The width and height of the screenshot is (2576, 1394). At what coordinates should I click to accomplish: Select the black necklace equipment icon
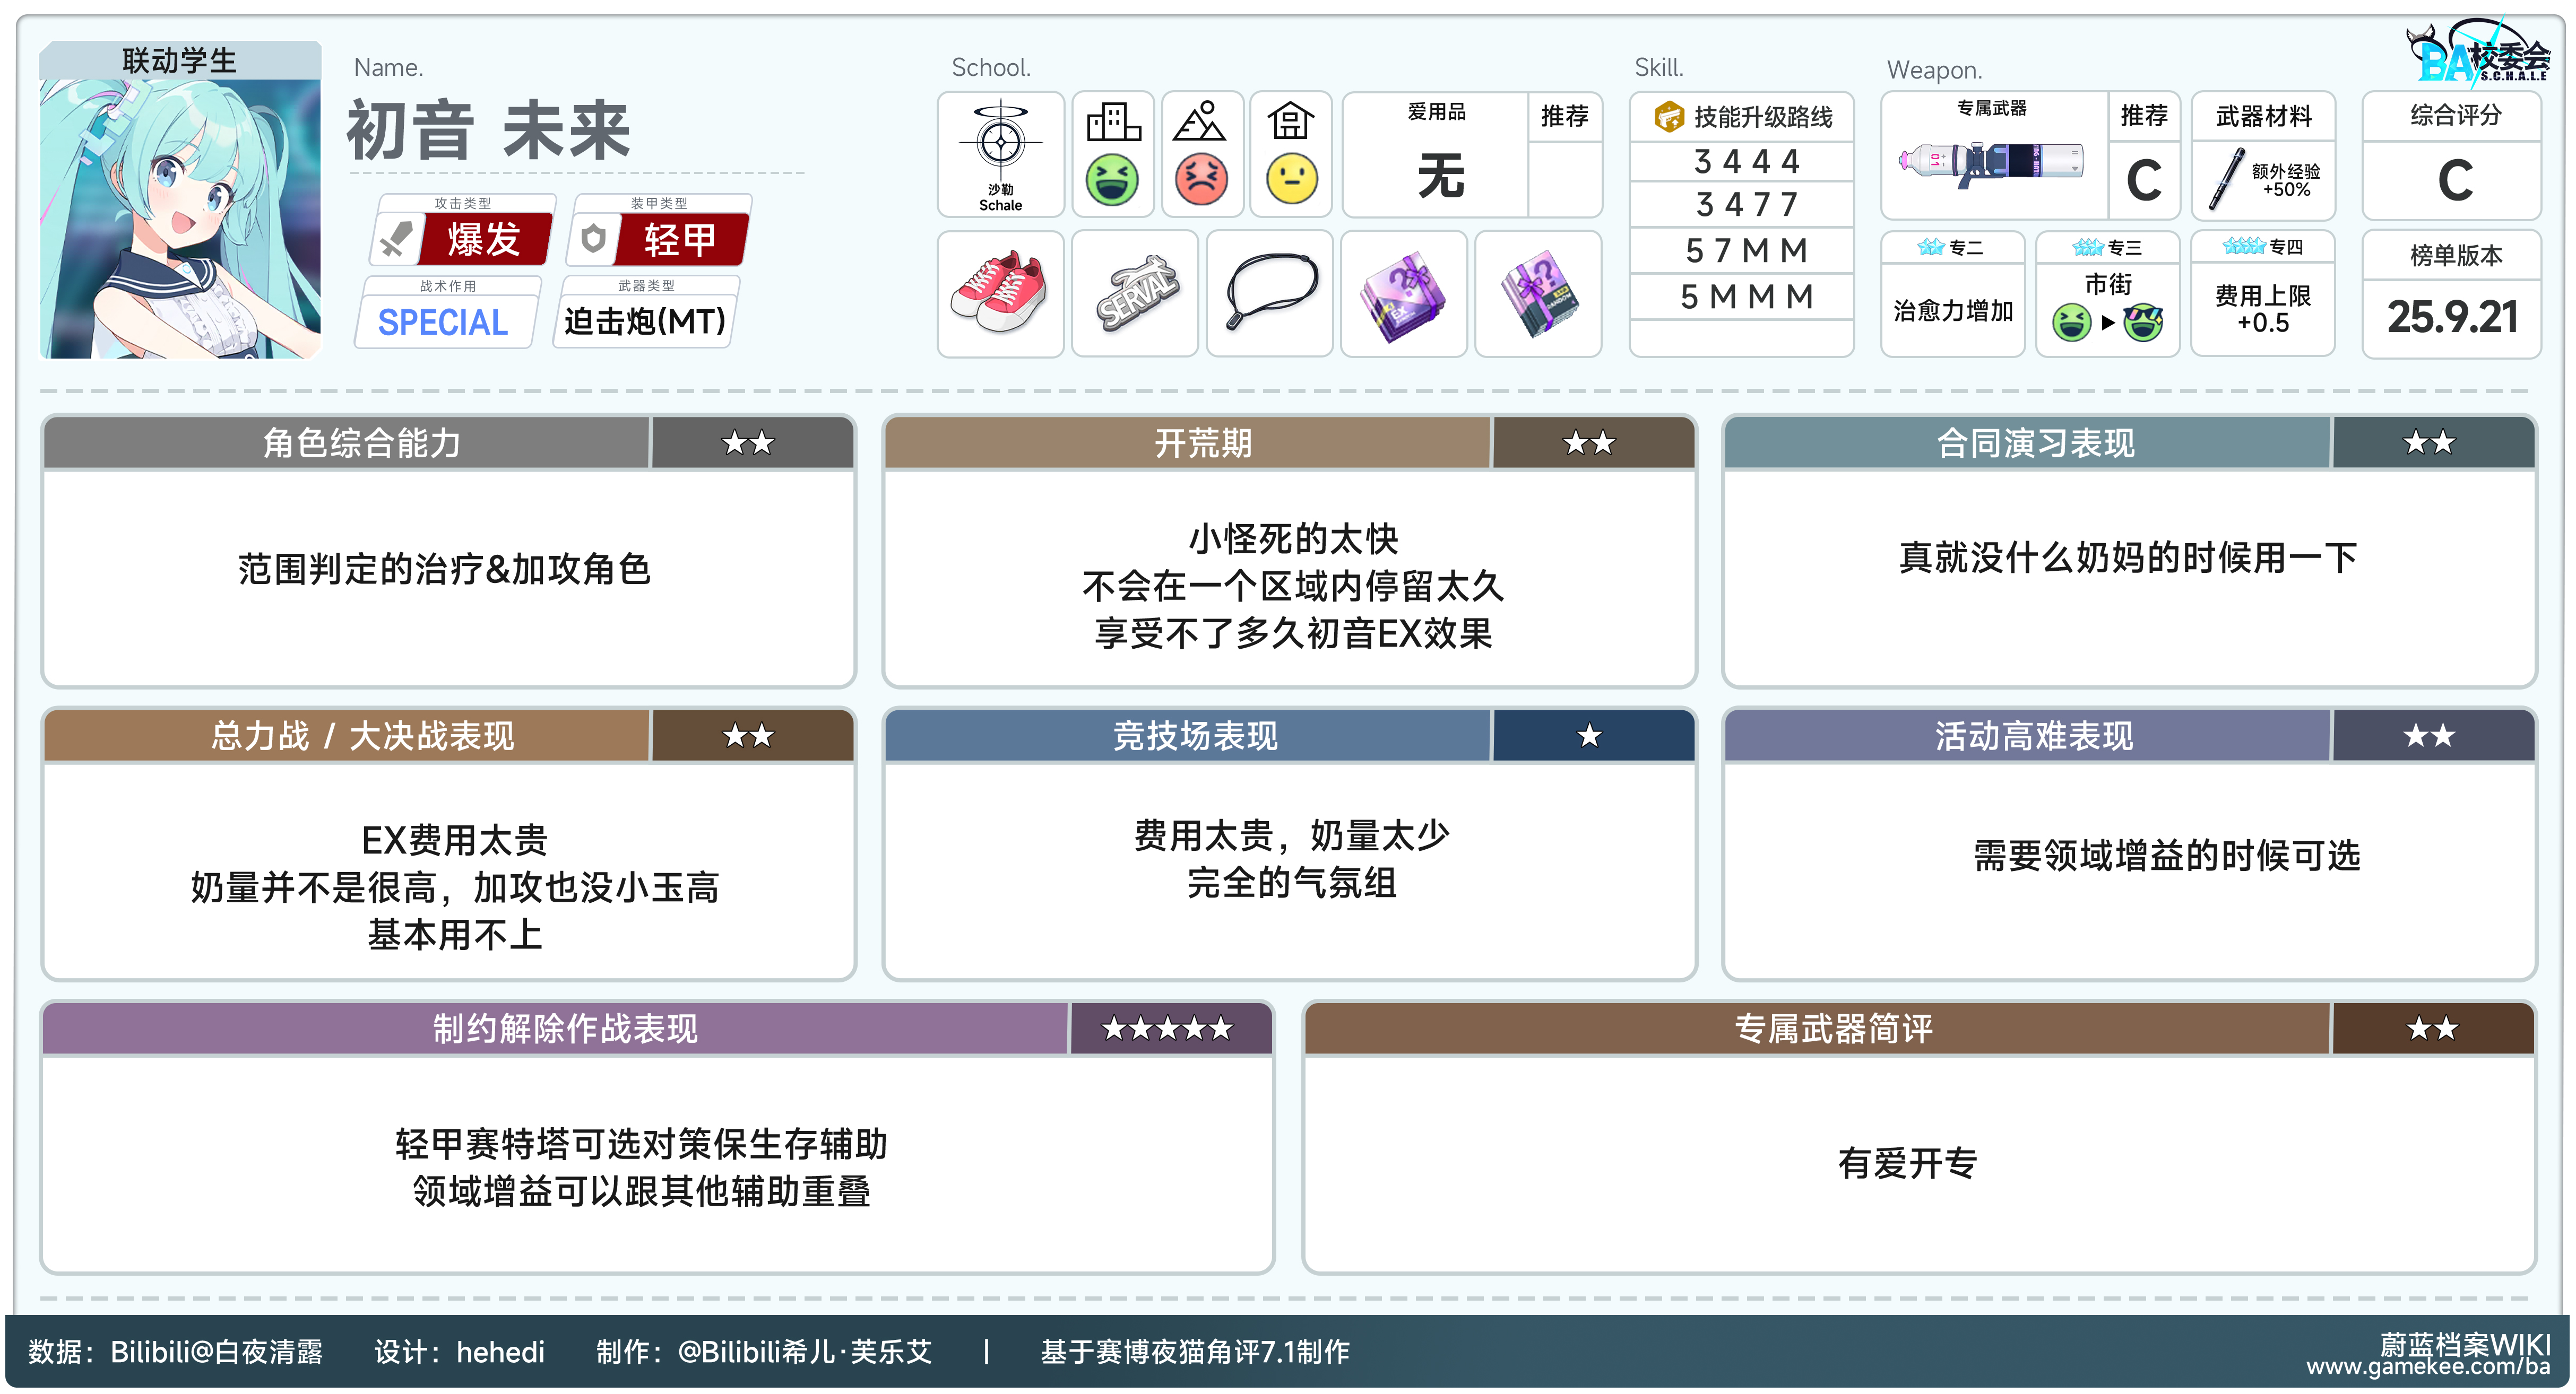point(1269,291)
